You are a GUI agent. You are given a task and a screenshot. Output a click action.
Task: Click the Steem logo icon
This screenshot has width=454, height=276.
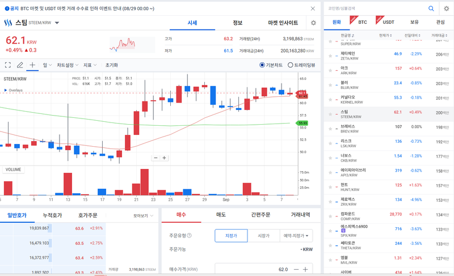coord(8,23)
